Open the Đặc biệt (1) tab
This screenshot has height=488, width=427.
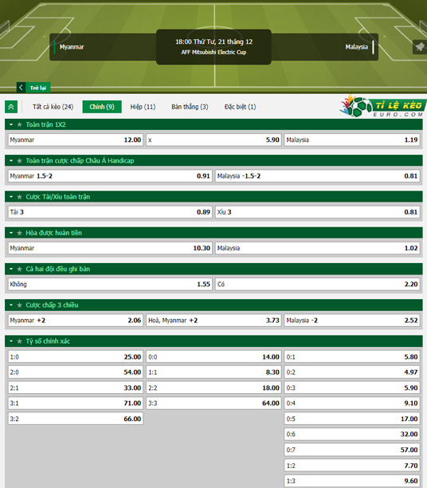[x=240, y=107]
